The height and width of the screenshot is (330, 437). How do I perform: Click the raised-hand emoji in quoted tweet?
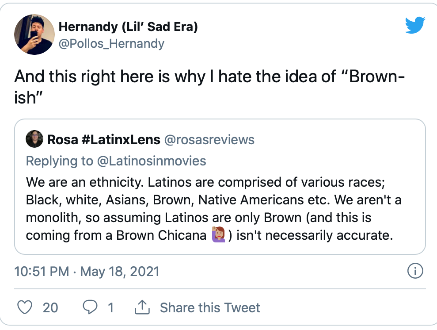pos(218,234)
